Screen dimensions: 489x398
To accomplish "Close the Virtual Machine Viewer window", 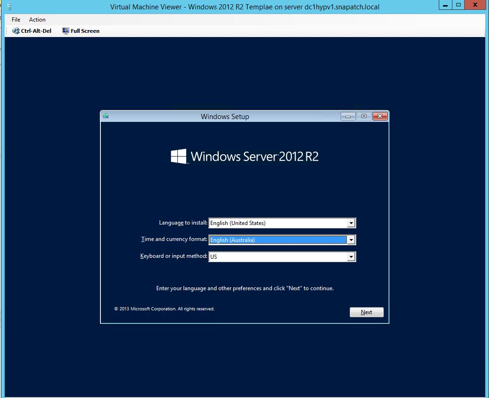I will pyautogui.click(x=475, y=5).
